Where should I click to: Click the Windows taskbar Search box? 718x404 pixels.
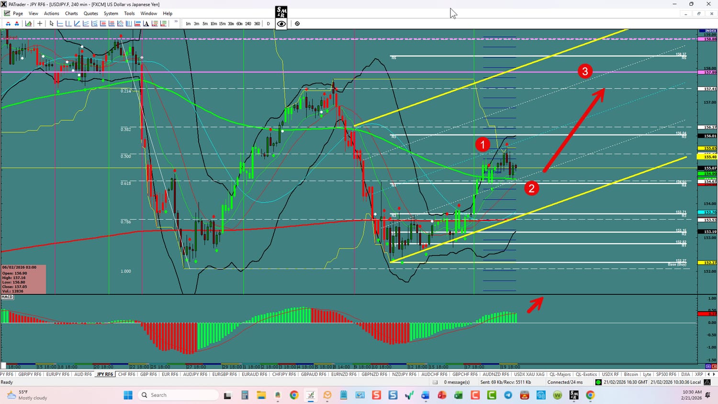(178, 395)
